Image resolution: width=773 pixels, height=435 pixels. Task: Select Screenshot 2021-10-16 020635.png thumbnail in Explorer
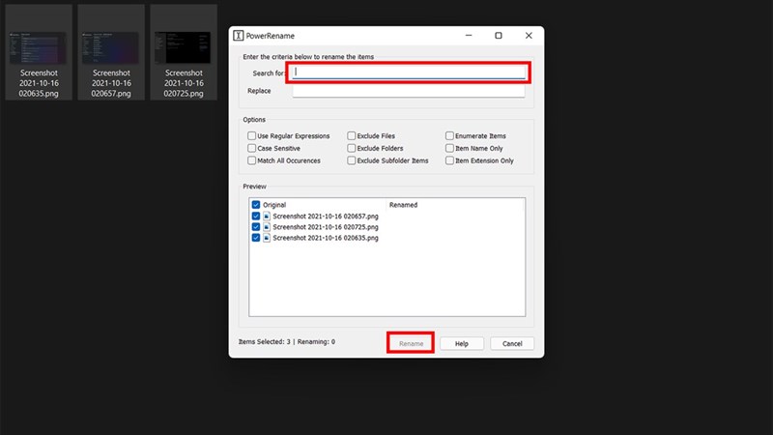click(x=39, y=52)
